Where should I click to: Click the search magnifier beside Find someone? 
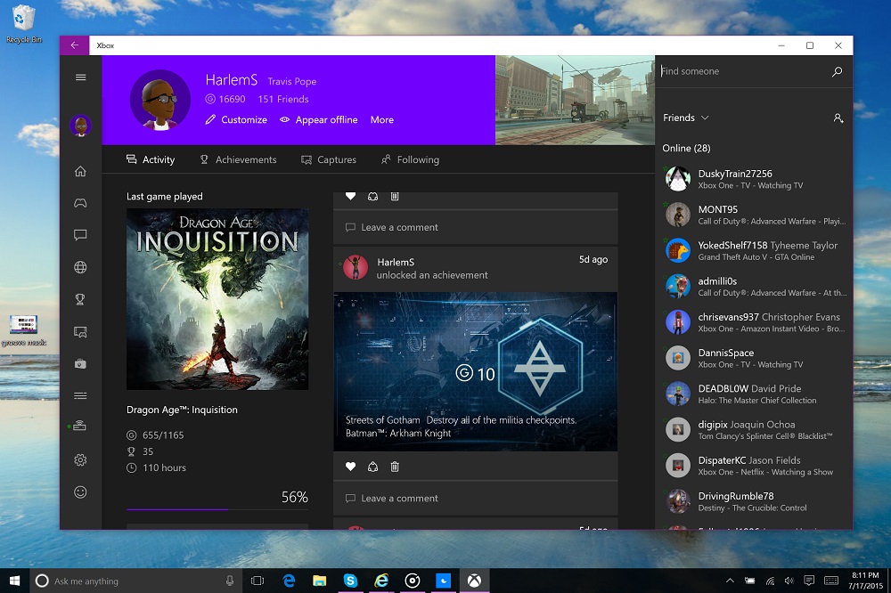(837, 71)
